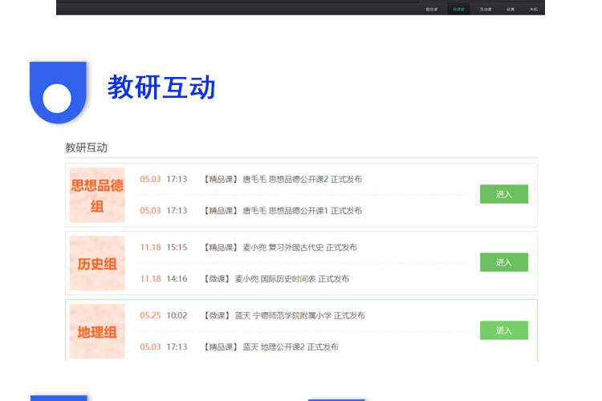
Task: Open 蓝天 宁德师范学院附属小学 entry
Action: (x=283, y=315)
